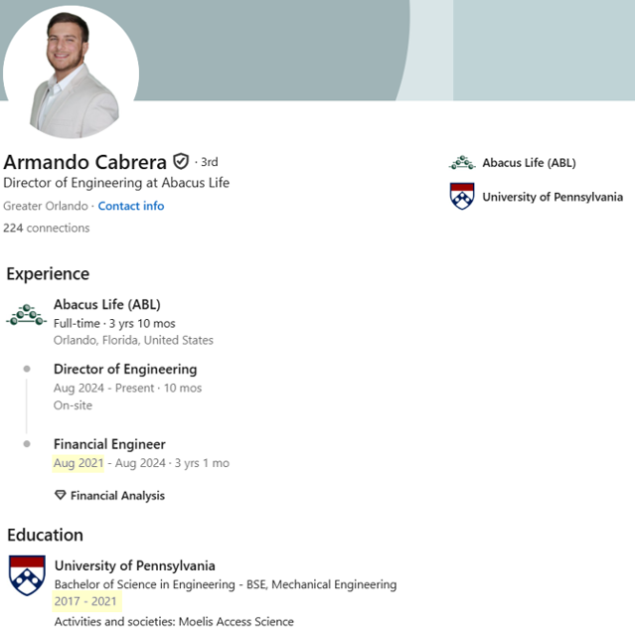The width and height of the screenshot is (636, 636).
Task: Click the 224 connections text
Action: click(47, 228)
